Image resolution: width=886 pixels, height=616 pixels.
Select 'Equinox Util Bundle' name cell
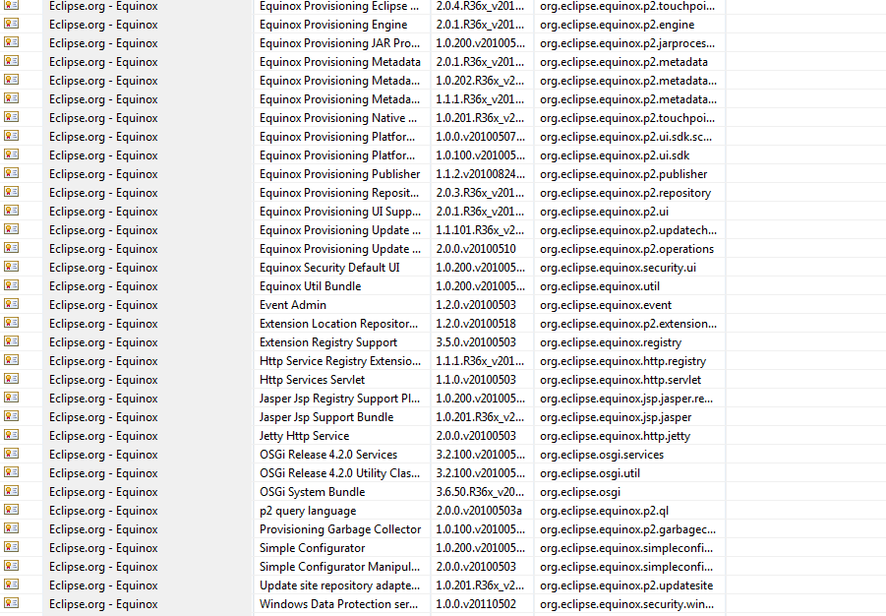pyautogui.click(x=310, y=285)
